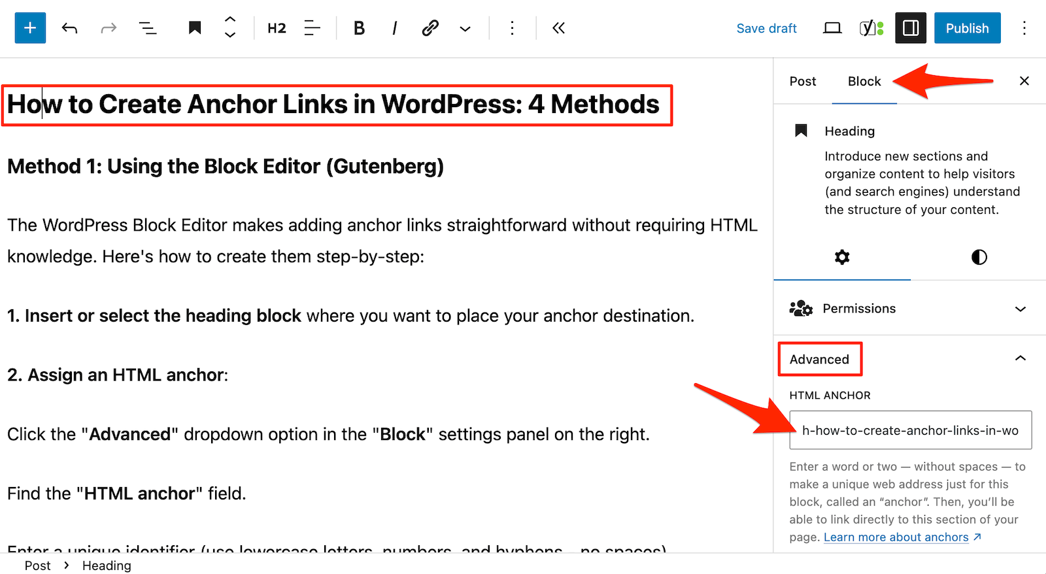Screen dimensions: 1046x574
Task: Click the paragraph about WordPress Block Editor
Action: [382, 241]
